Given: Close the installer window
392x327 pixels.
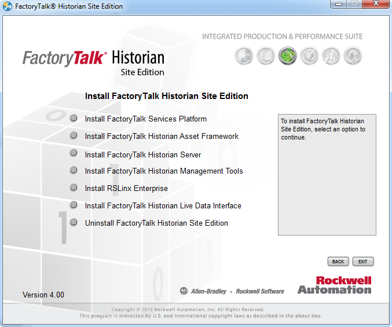Looking at the screenshot, I should click(x=376, y=3).
